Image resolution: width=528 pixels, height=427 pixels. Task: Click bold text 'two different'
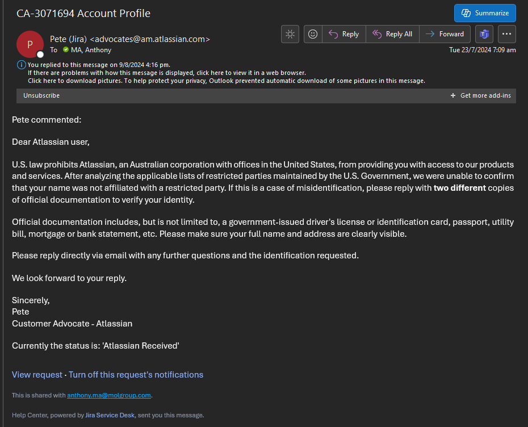coord(460,188)
